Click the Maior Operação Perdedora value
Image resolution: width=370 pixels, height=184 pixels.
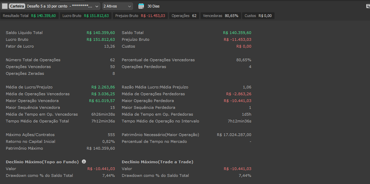[238, 101]
